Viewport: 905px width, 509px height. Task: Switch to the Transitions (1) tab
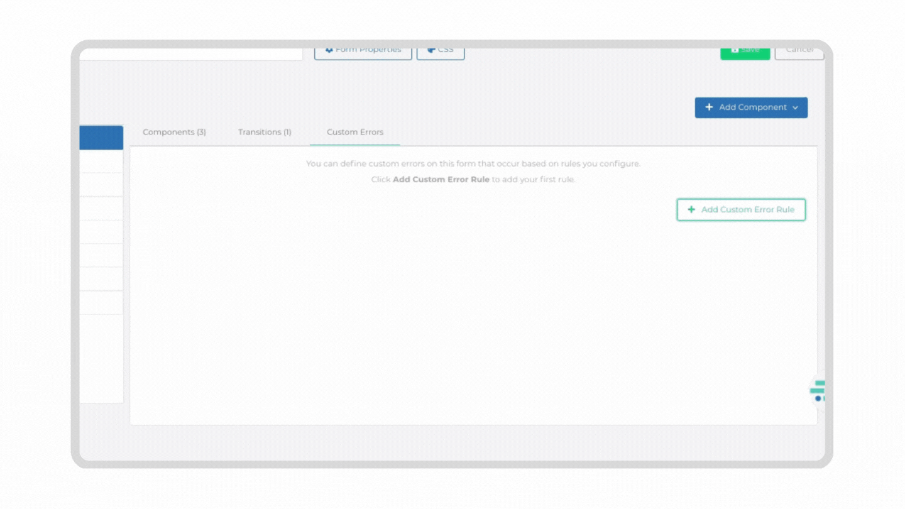coord(265,132)
